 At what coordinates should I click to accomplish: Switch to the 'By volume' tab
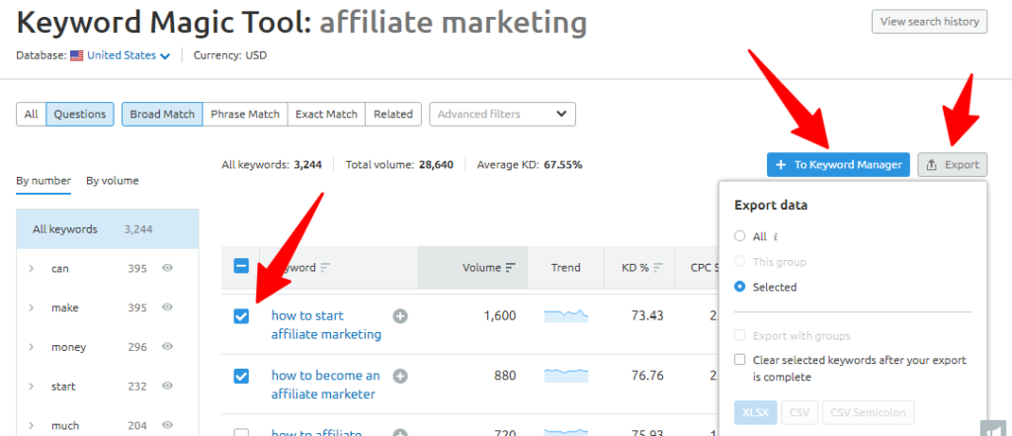click(x=112, y=181)
